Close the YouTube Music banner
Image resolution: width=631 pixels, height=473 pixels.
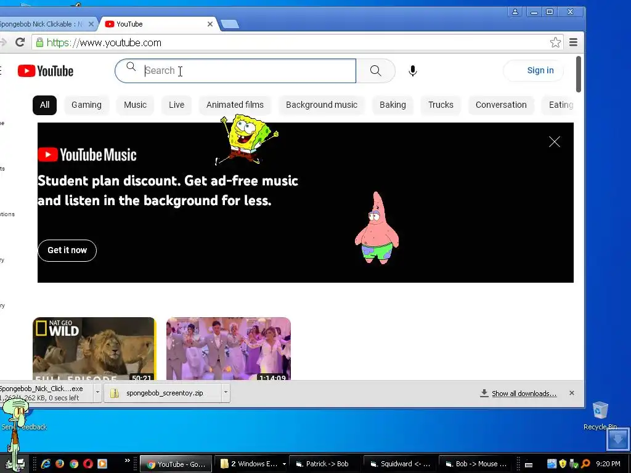(x=555, y=142)
